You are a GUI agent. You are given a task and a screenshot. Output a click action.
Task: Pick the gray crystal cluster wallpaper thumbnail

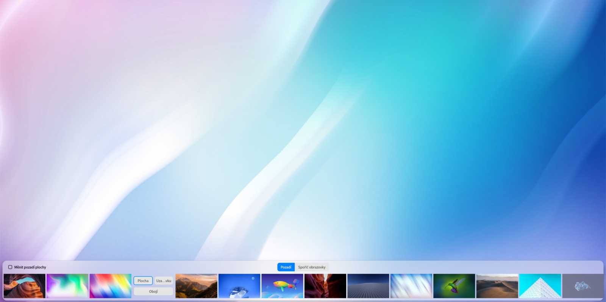(x=583, y=286)
